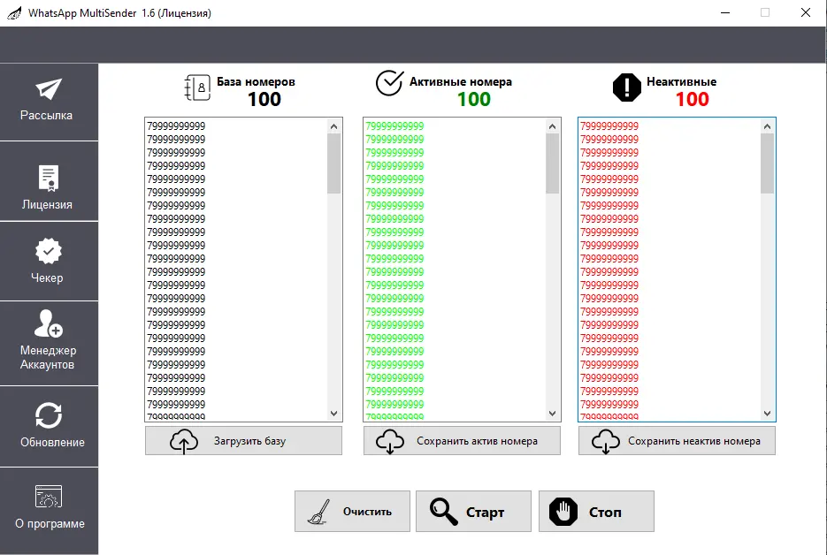Click the broom icon on Очистить
Viewport: 827px width, 555px height.
pos(319,512)
